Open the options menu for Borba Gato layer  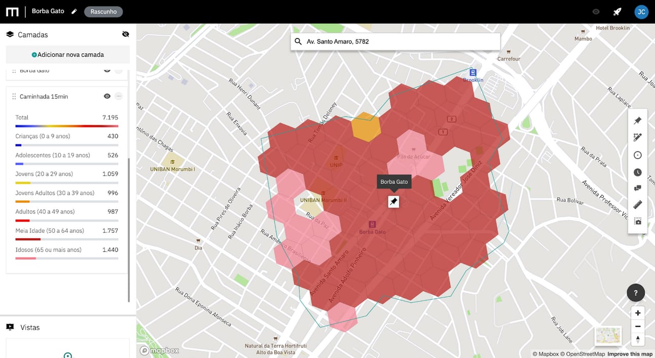119,70
